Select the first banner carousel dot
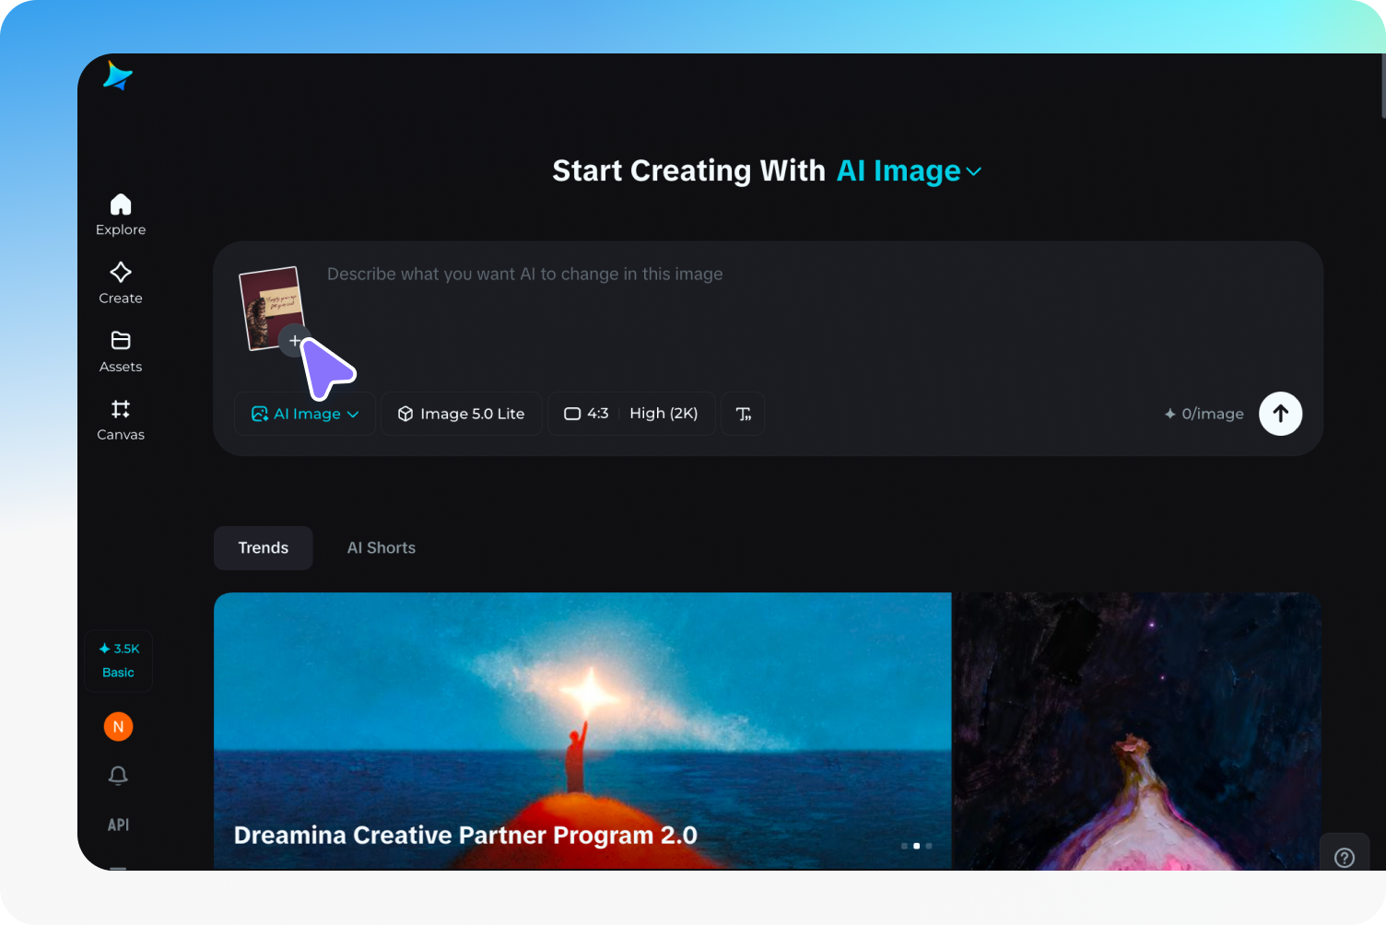 click(905, 846)
